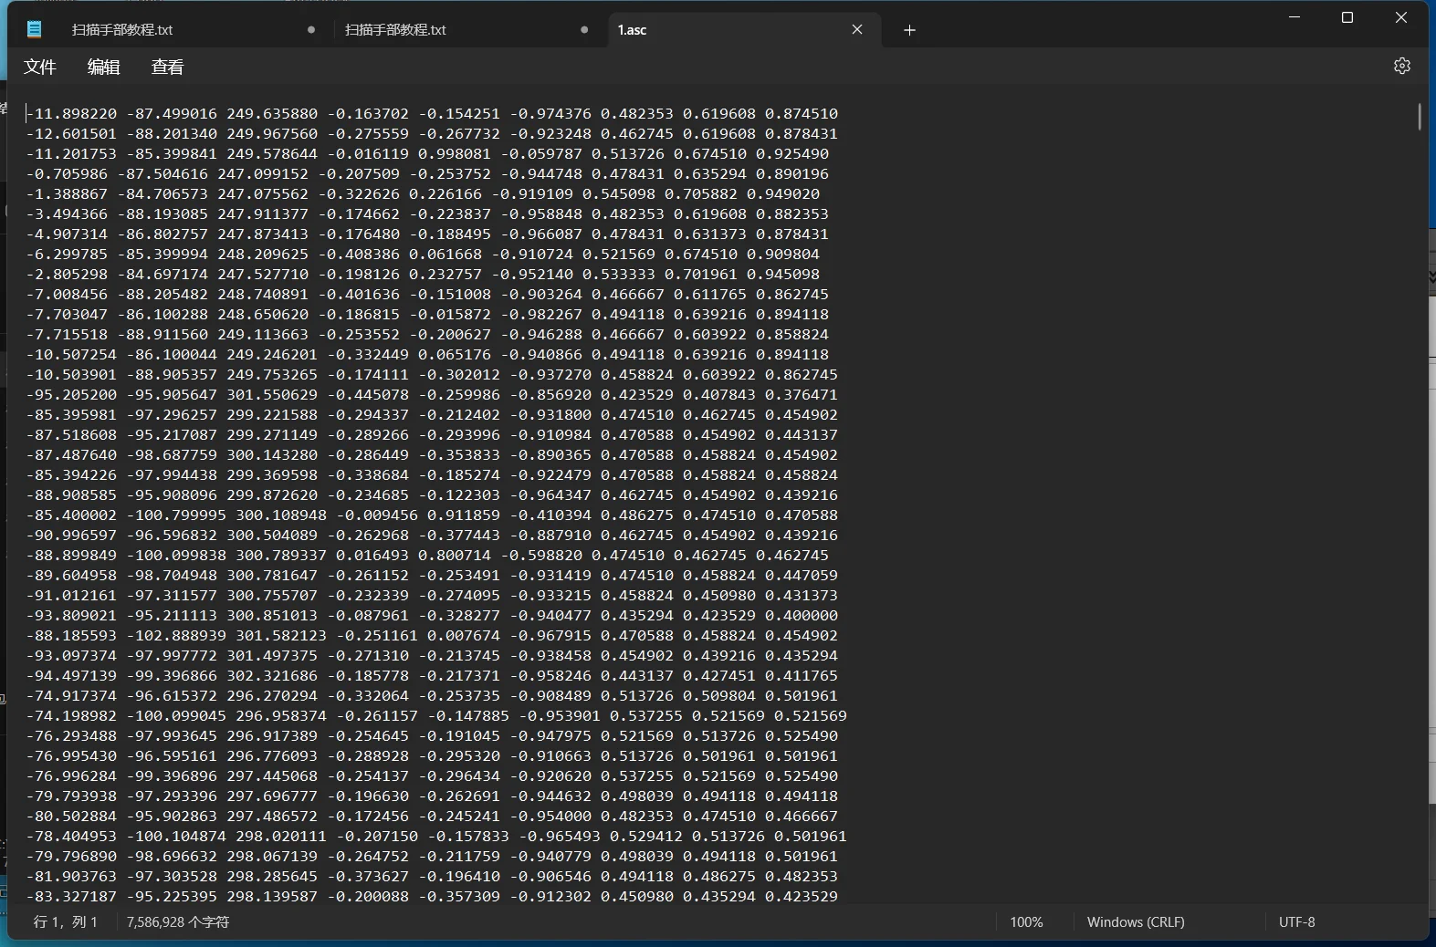Click the vertical scrollbar thumb
Image resolution: width=1436 pixels, height=947 pixels.
point(1420,117)
